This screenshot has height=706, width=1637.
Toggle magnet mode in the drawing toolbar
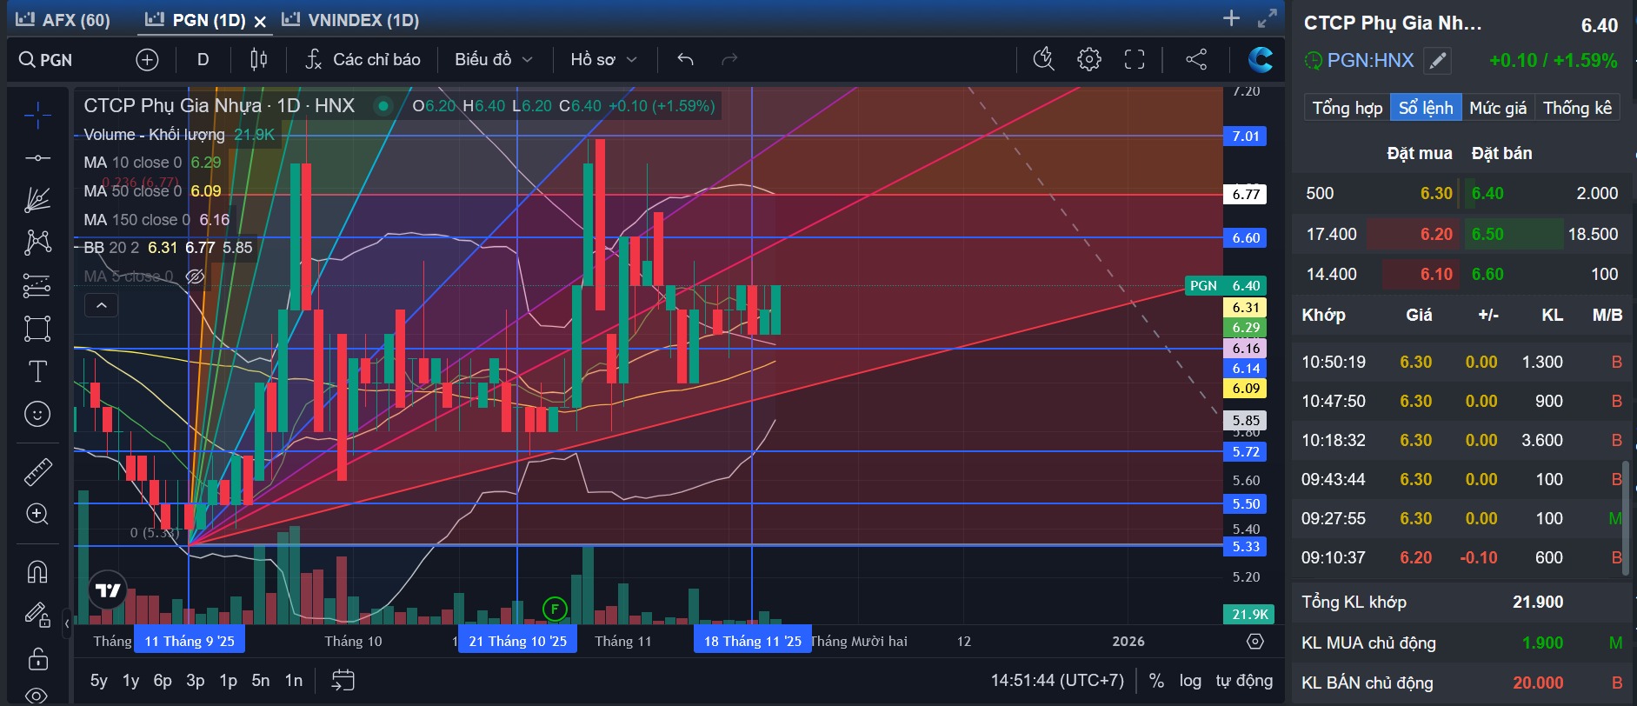(x=37, y=571)
